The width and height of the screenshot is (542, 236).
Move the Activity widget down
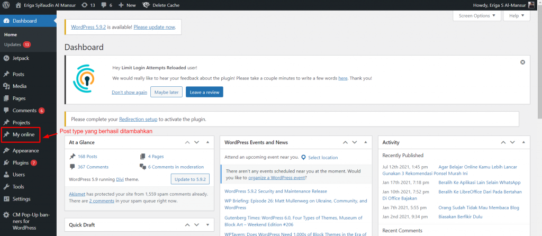[512, 142]
